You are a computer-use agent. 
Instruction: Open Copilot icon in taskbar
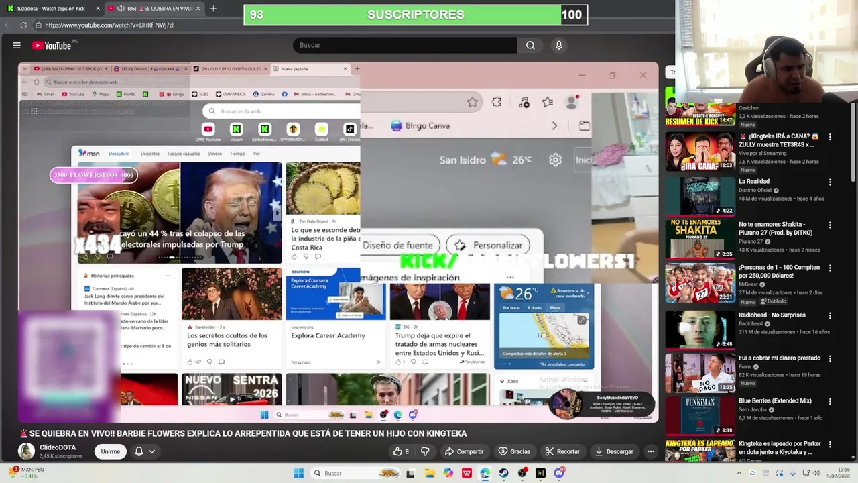(x=448, y=473)
